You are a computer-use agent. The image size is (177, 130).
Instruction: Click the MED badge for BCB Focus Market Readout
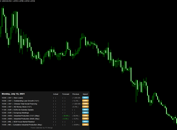click(x=85, y=121)
